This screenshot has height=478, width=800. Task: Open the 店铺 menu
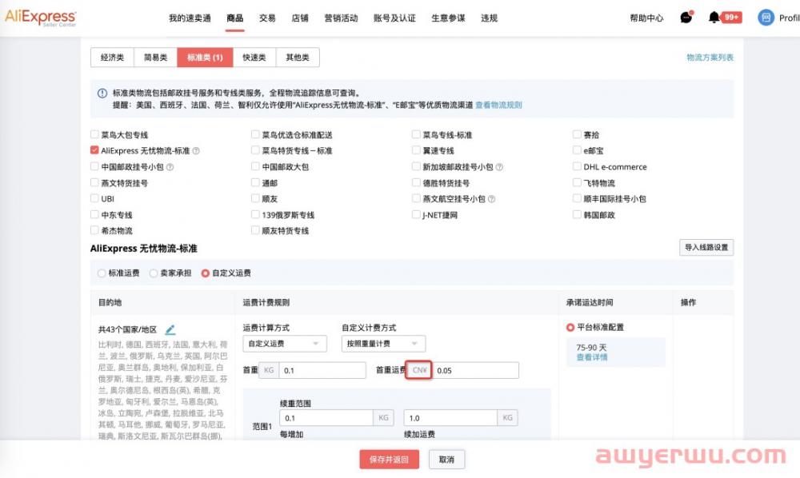pyautogui.click(x=300, y=18)
